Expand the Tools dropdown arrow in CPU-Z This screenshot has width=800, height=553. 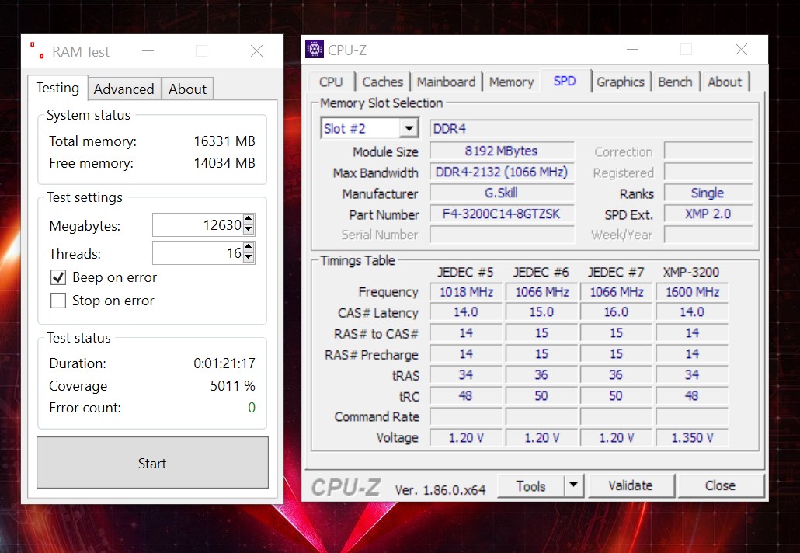point(573,485)
